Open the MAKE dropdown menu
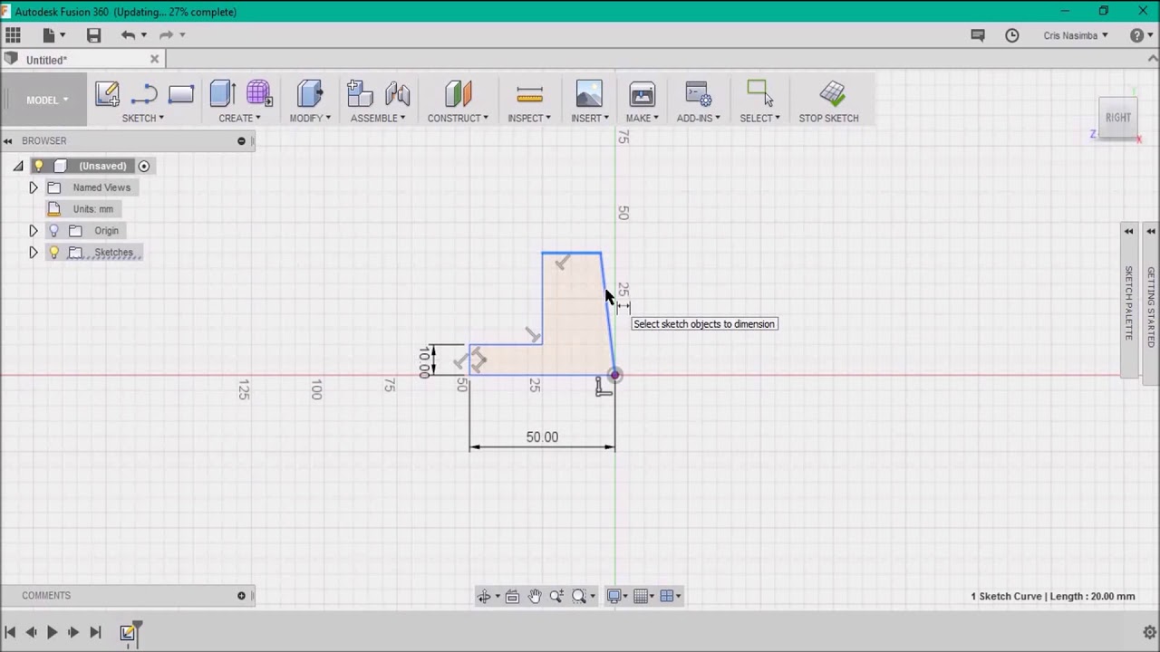Screen dimensions: 1160x652 643,118
